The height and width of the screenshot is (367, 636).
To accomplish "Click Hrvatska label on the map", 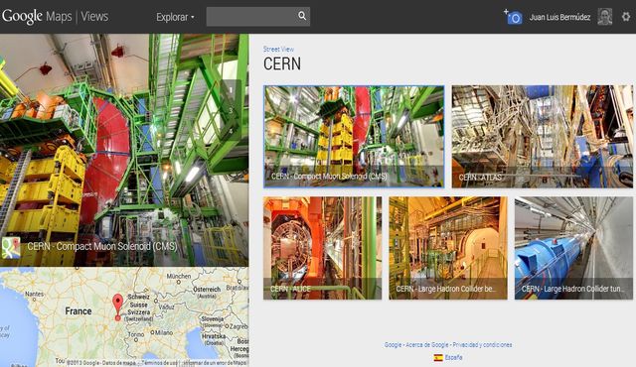I will coord(214,336).
